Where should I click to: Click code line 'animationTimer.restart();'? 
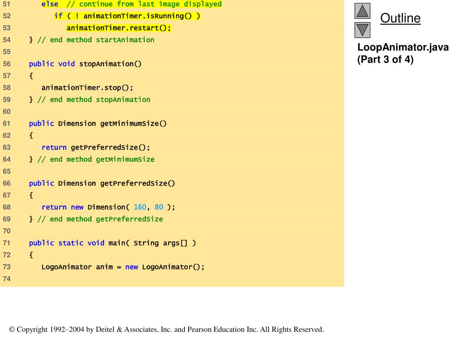click(x=119, y=28)
